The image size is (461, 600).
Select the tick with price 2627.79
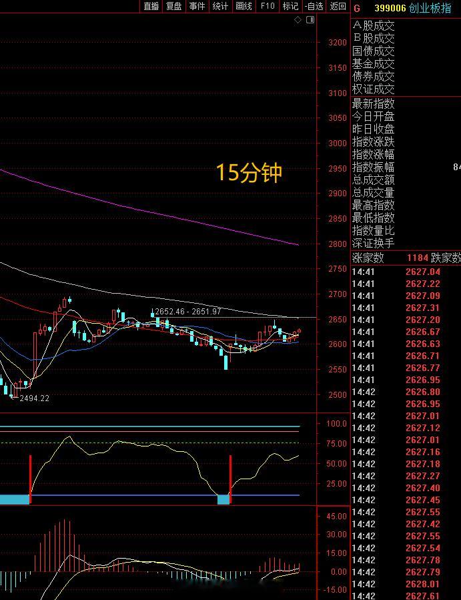point(406,572)
